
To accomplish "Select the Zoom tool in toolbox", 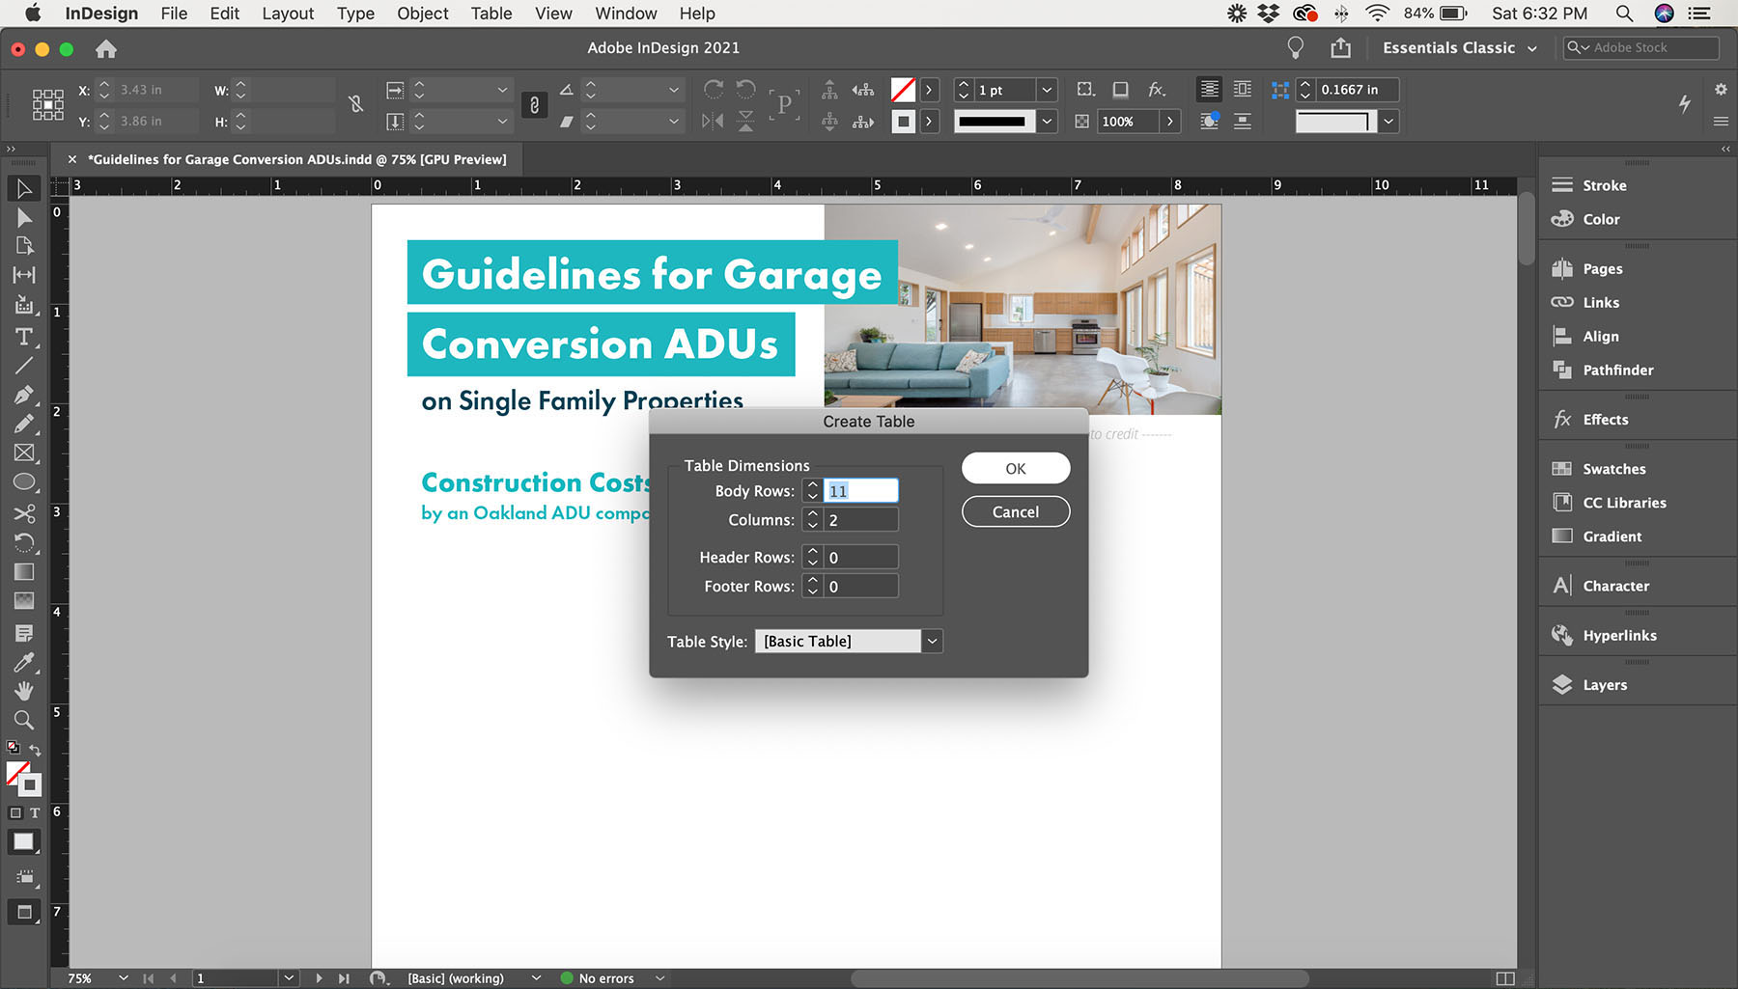I will (x=24, y=720).
